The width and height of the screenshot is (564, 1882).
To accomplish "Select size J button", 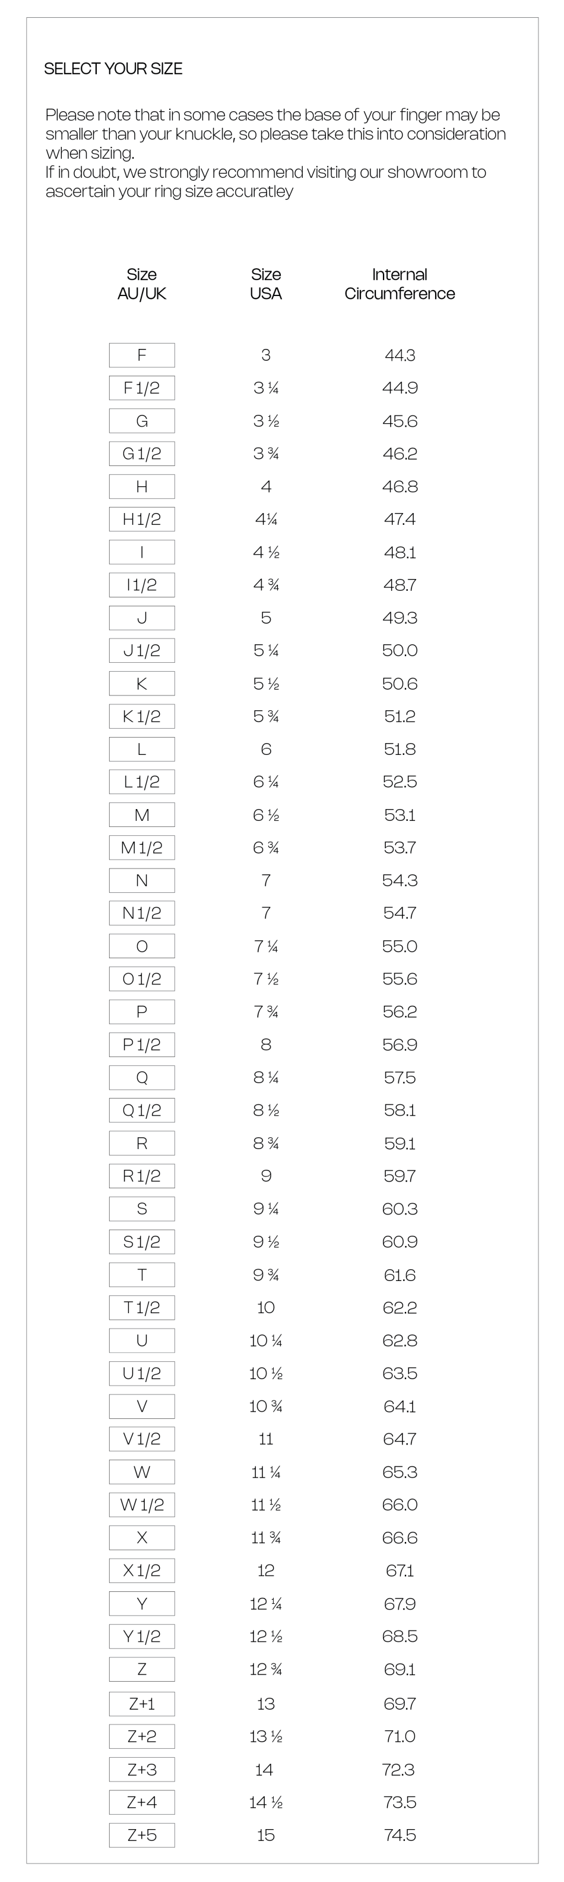I will point(141,618).
